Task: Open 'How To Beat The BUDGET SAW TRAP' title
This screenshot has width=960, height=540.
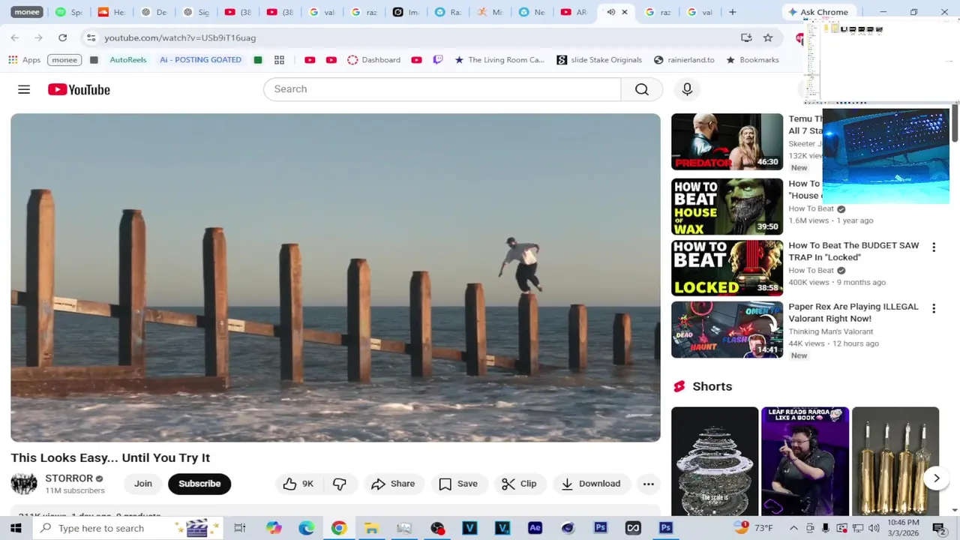Action: click(x=853, y=251)
